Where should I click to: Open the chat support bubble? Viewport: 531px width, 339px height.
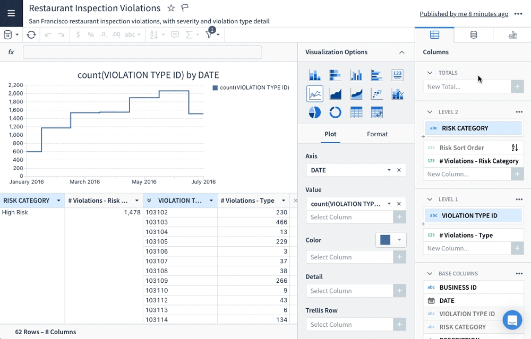pyautogui.click(x=512, y=320)
